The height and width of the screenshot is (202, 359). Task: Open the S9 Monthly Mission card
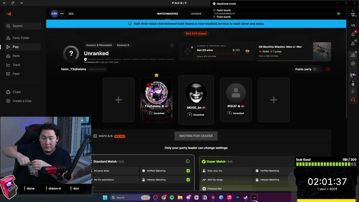[293, 51]
